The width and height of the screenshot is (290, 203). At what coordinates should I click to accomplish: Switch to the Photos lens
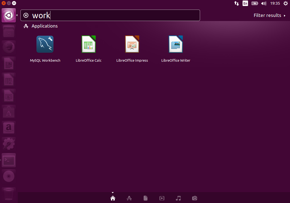[195, 198]
